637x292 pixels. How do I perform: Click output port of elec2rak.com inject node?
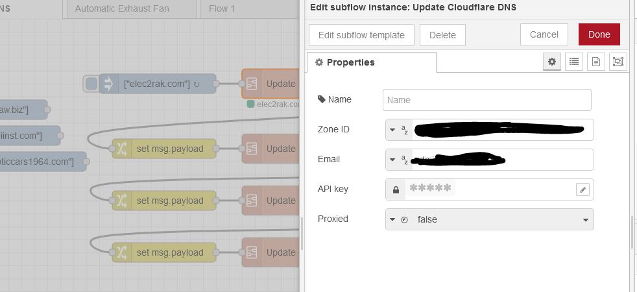pos(216,84)
